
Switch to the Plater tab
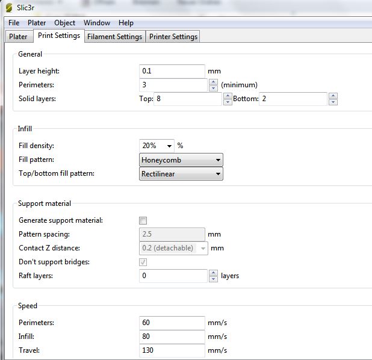coord(19,37)
